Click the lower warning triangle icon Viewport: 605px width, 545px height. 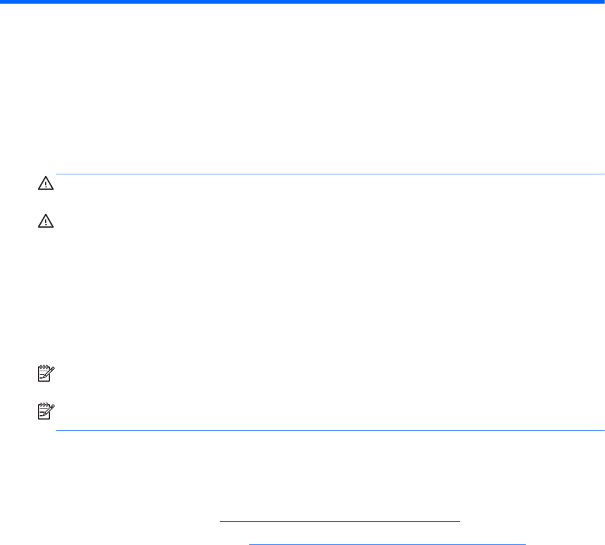coord(46,224)
